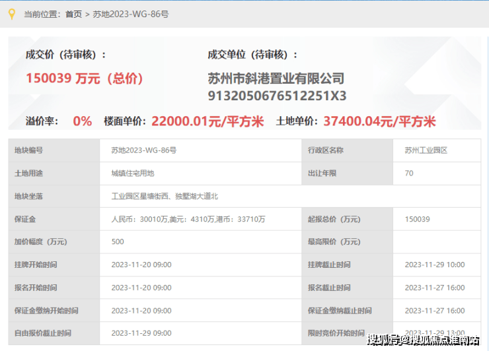Viewport: 489px width, 351px height.
Task: Select 报名截止时间 value 2023-11-27 16:00
Action: point(435,288)
